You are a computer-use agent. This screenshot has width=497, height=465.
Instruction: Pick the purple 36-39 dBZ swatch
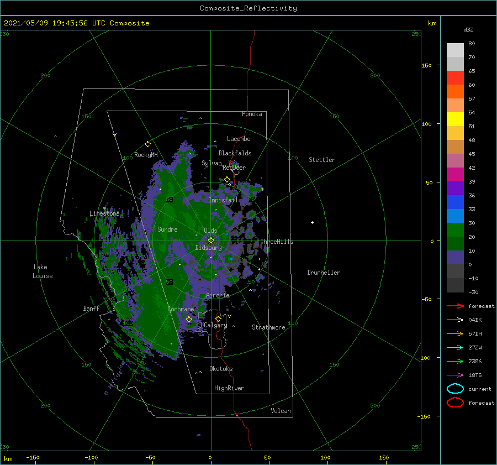[x=455, y=189]
